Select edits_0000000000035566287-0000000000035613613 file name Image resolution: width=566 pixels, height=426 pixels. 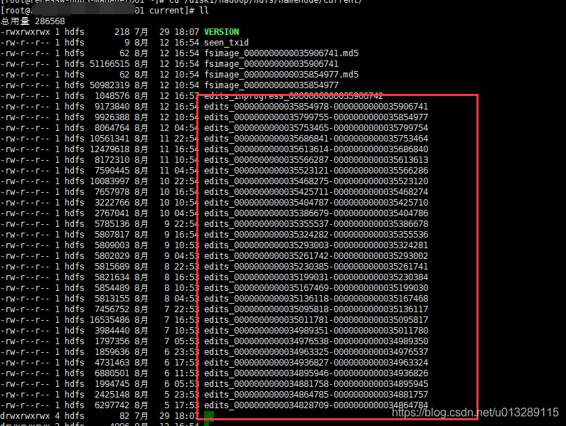(x=316, y=160)
